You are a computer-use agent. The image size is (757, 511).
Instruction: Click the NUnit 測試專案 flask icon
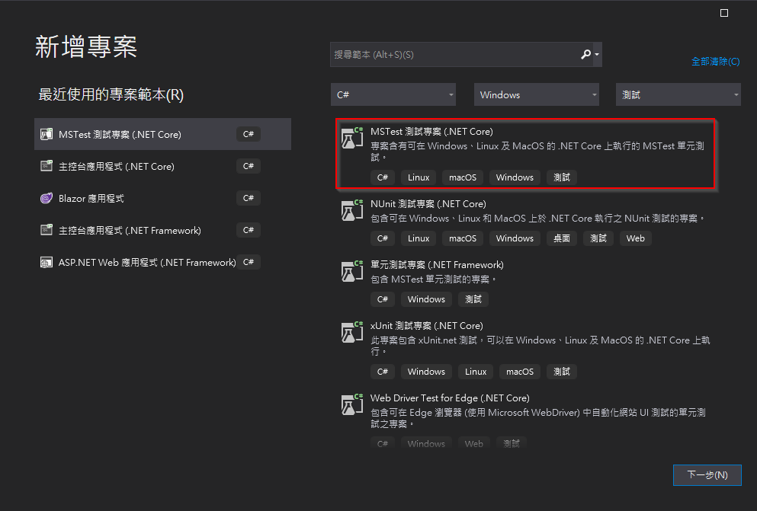[x=352, y=210]
